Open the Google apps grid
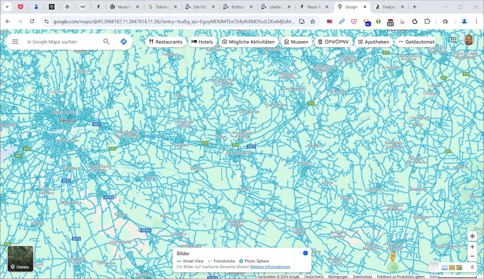The image size is (484, 279). coord(454,40)
